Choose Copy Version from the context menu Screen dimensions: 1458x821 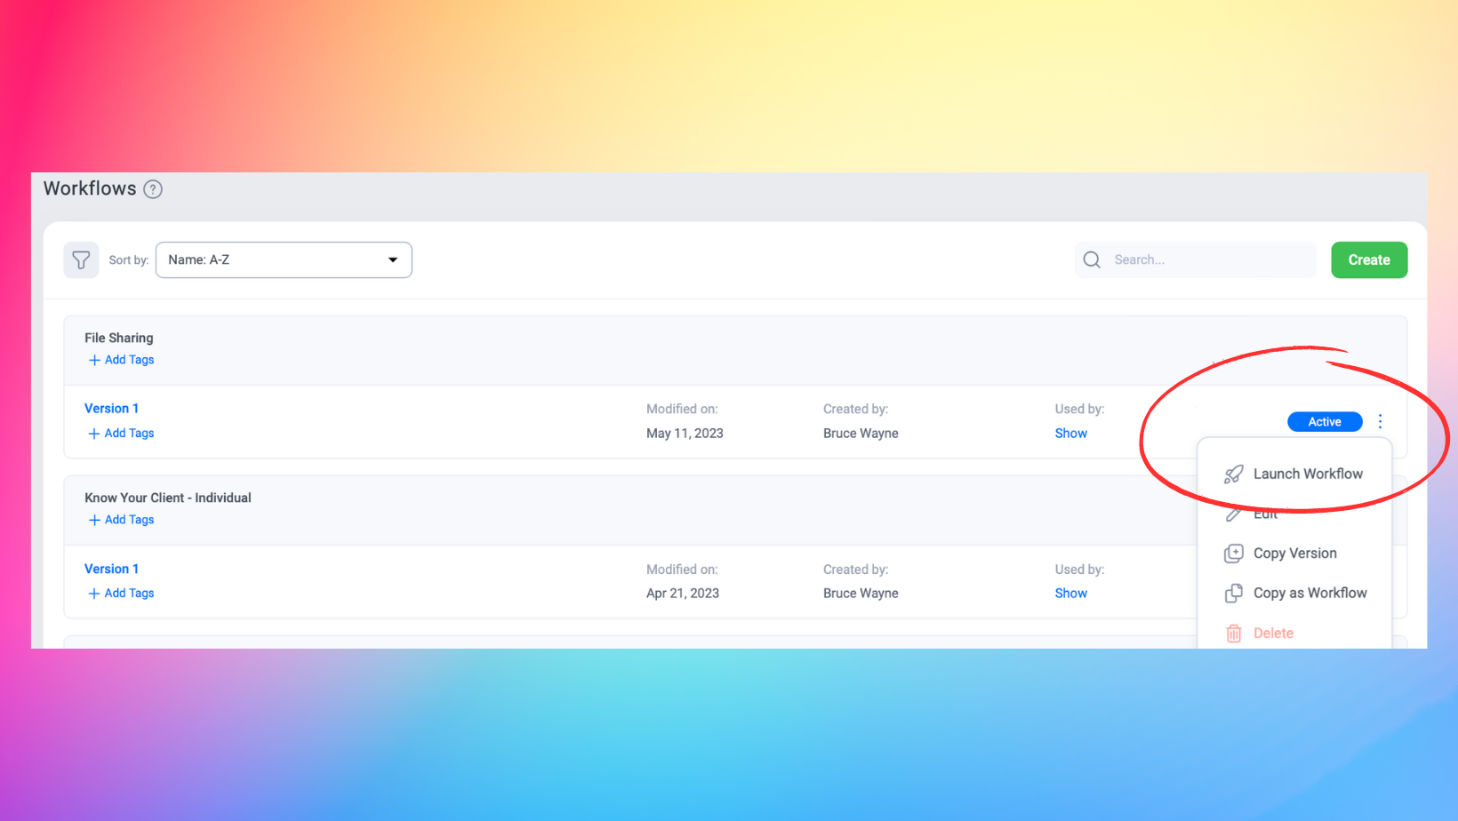(1294, 553)
